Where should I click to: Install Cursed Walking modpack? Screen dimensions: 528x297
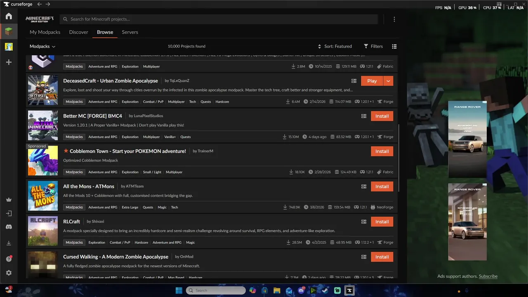382,257
